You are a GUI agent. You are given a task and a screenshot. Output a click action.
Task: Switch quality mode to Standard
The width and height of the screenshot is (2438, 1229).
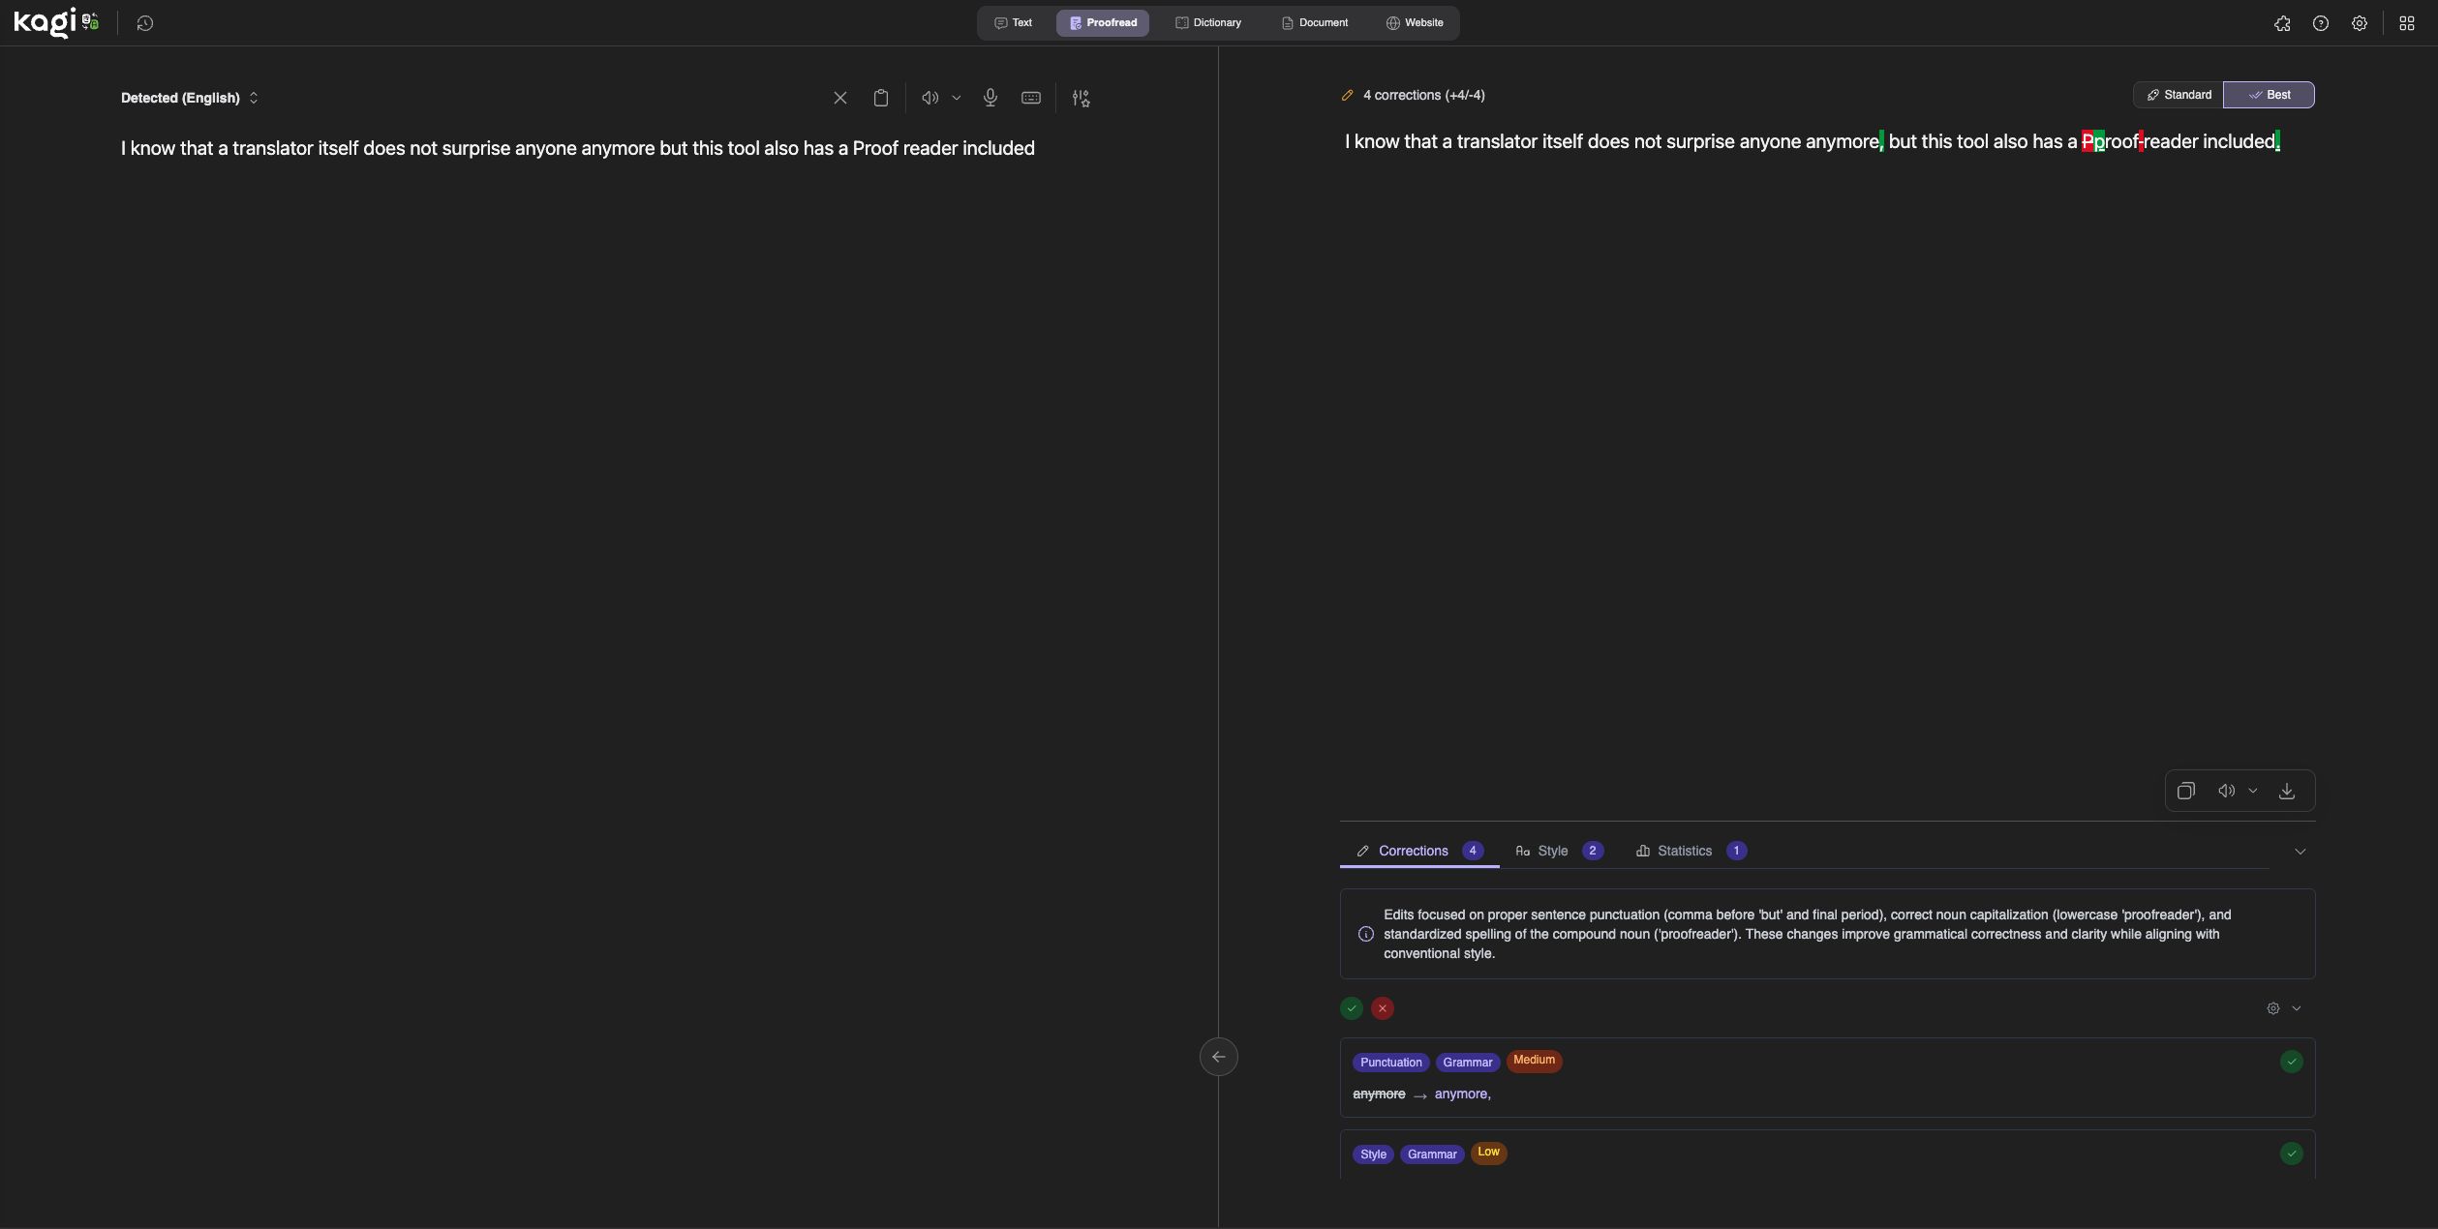click(2178, 94)
